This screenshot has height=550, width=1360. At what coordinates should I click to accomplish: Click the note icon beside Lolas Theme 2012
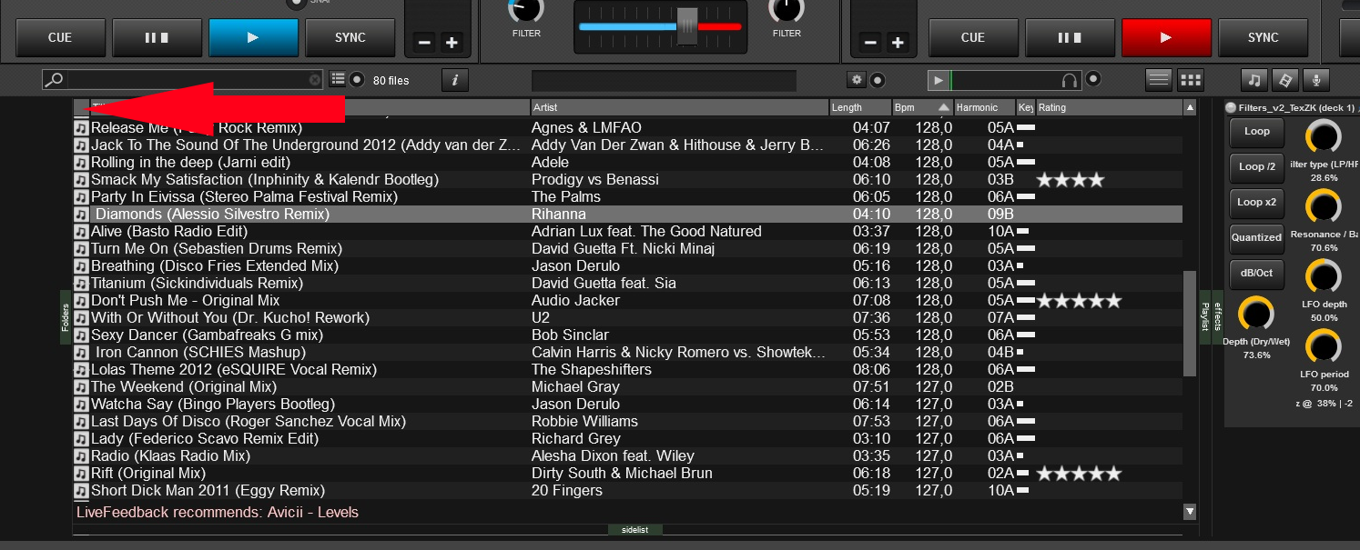pyautogui.click(x=81, y=370)
